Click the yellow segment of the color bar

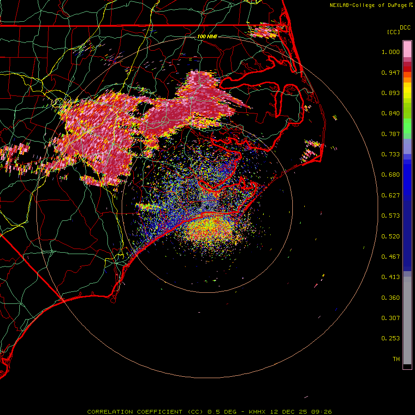click(407, 90)
